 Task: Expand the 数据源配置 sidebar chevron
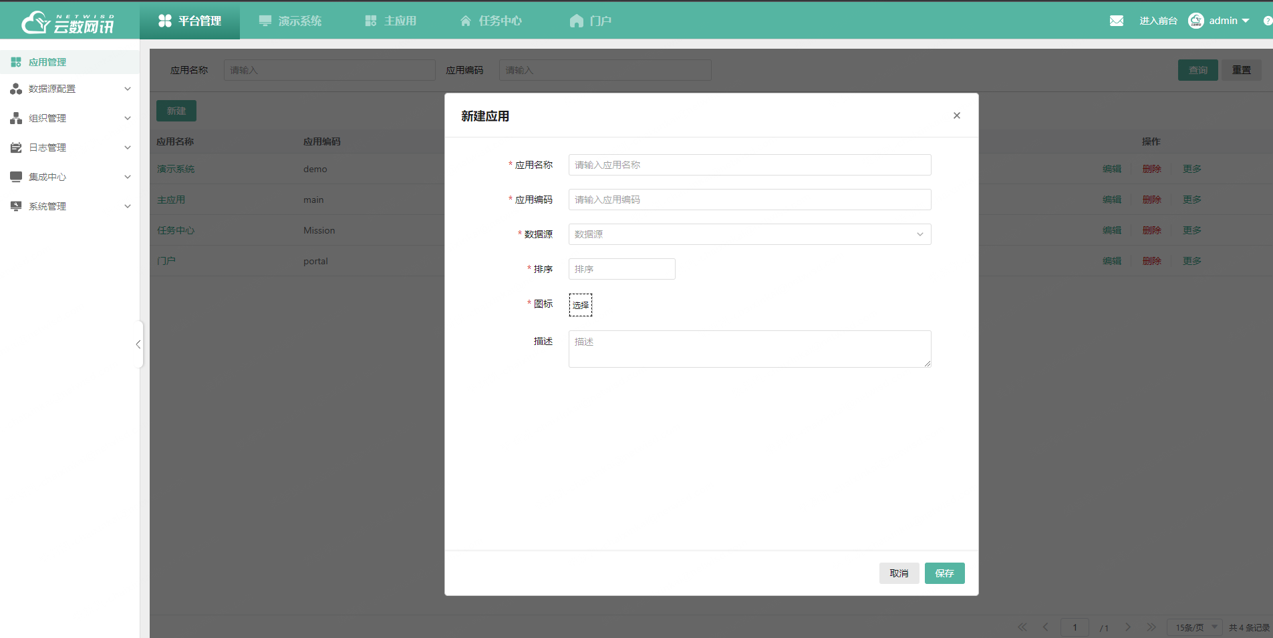[x=127, y=89]
